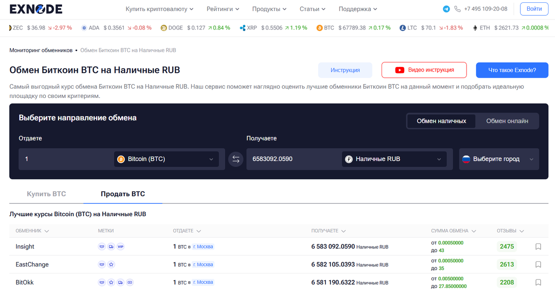Image resolution: width=555 pixels, height=291 pixels.
Task: Click the LTC ticker coin icon
Action: click(403, 28)
